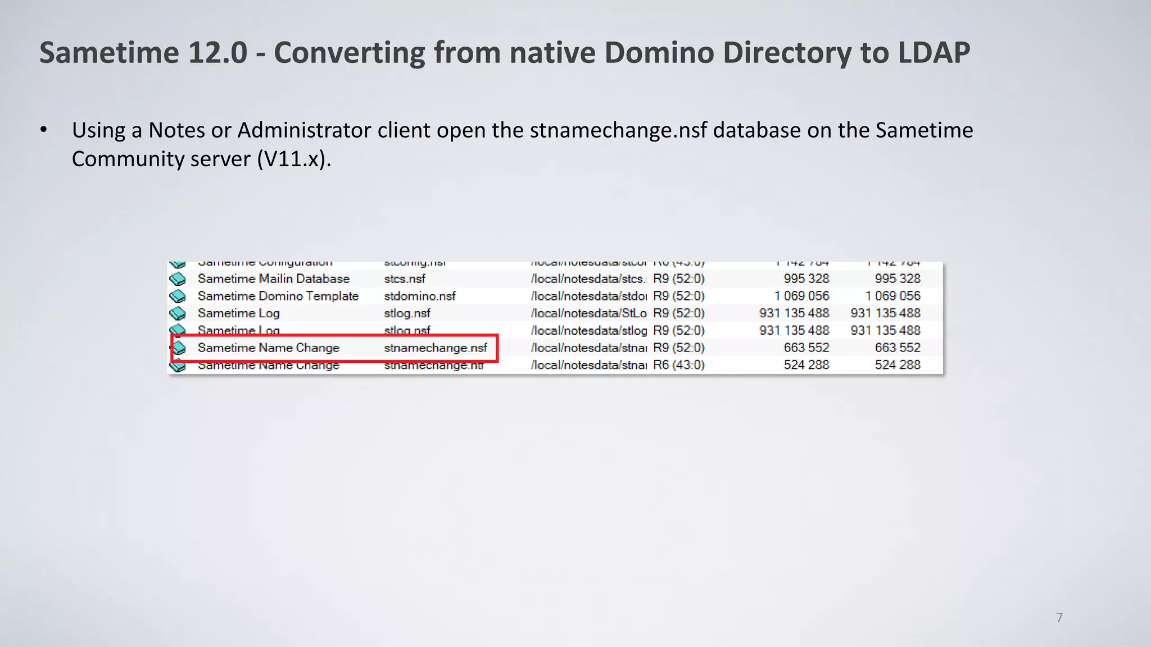This screenshot has width=1151, height=647.
Task: Click R9 (52:0) in the stcs.nsf row
Action: (678, 279)
